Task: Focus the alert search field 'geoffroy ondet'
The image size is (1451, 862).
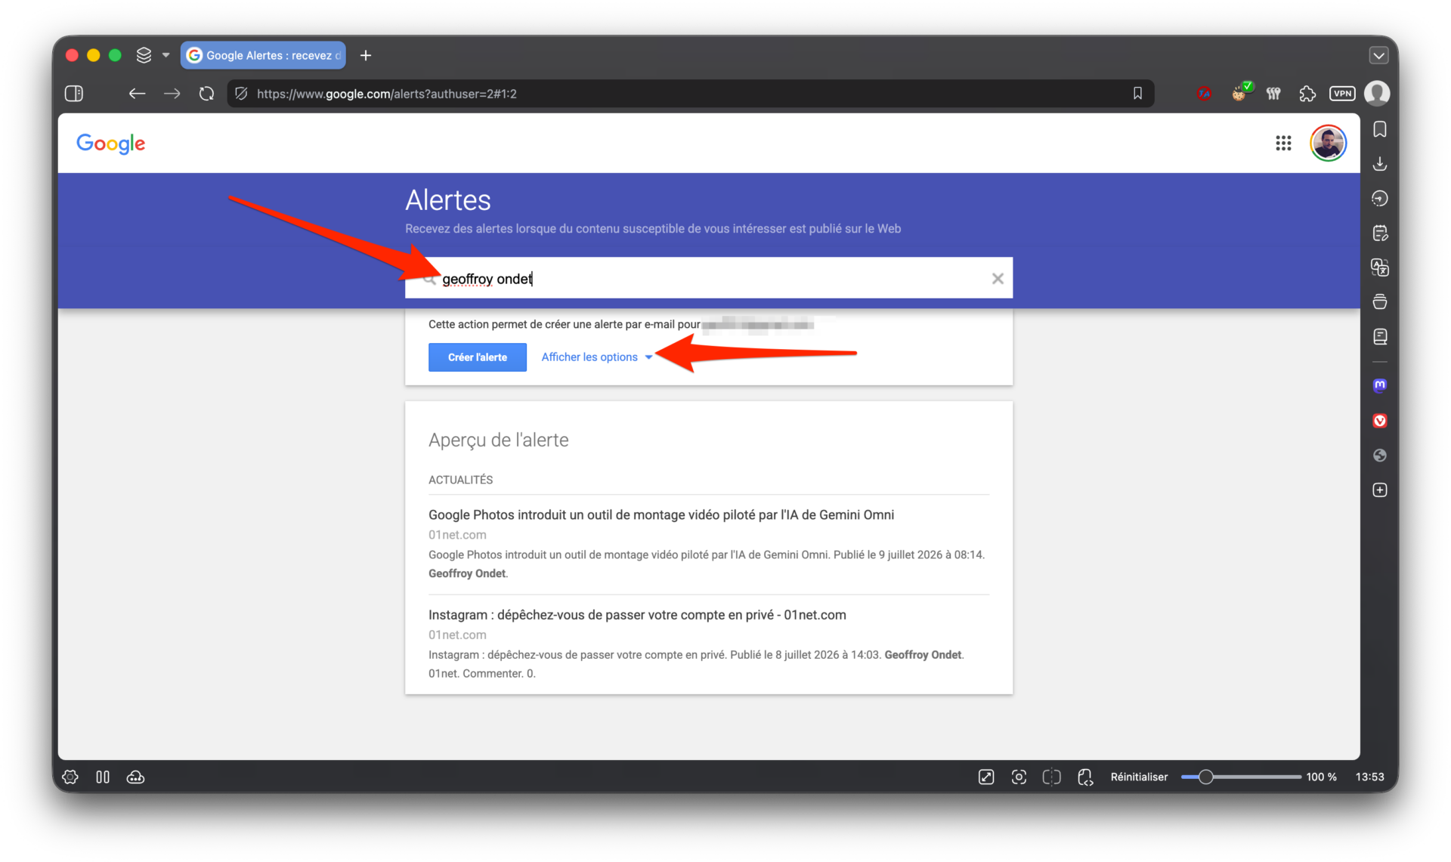Action: pos(710,279)
